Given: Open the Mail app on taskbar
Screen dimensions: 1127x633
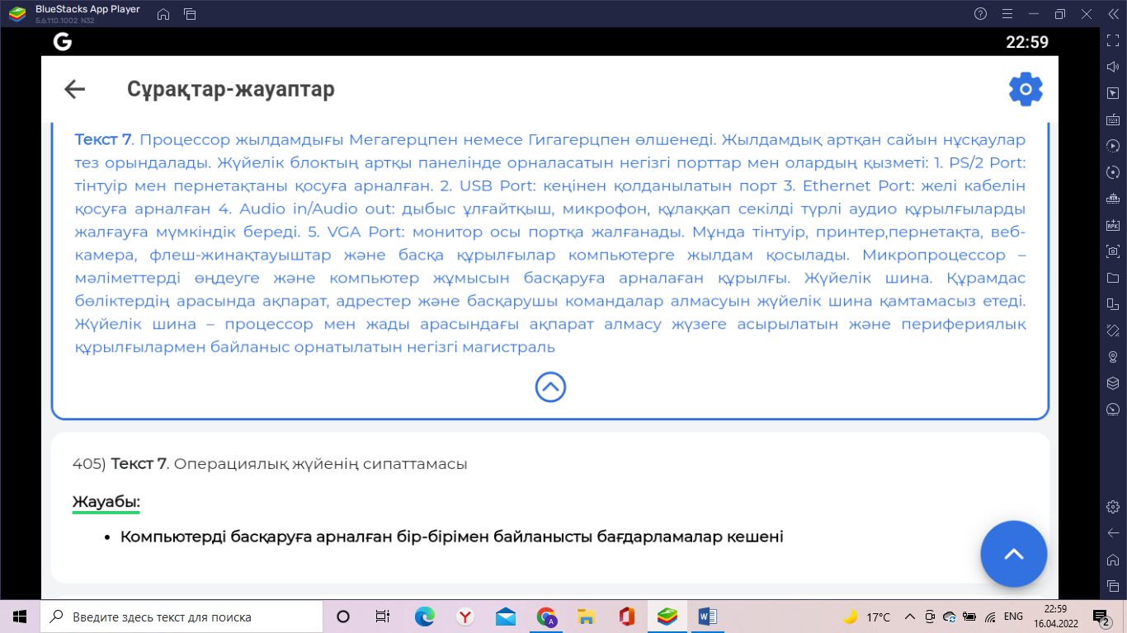Looking at the screenshot, I should (506, 617).
